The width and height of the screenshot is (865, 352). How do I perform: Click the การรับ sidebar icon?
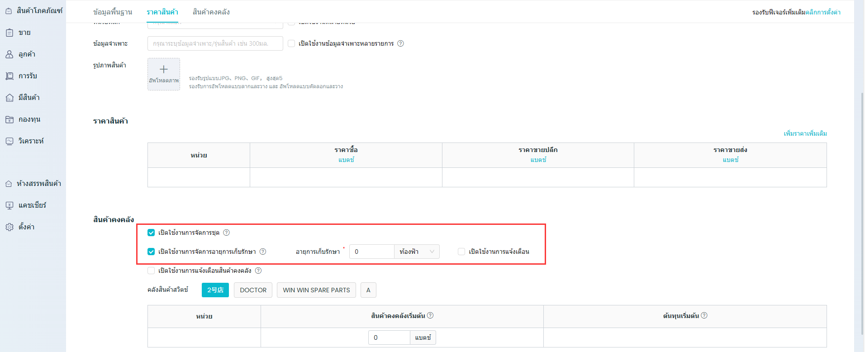click(x=10, y=76)
